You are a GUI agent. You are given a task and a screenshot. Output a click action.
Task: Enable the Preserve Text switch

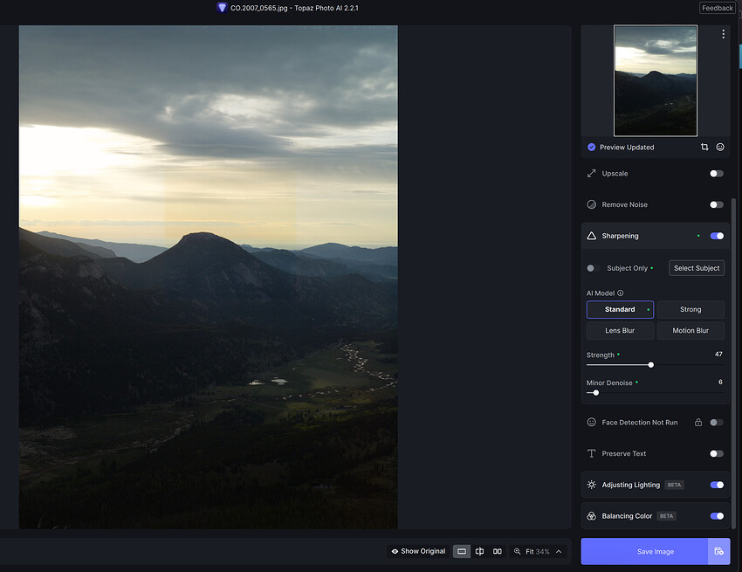tap(716, 453)
